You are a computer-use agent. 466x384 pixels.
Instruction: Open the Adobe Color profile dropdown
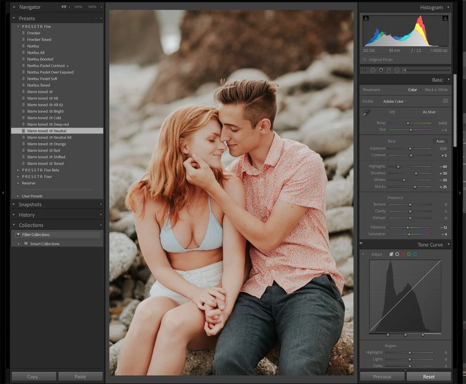(x=395, y=102)
